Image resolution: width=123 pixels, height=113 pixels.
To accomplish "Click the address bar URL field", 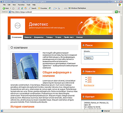I will [61, 12].
